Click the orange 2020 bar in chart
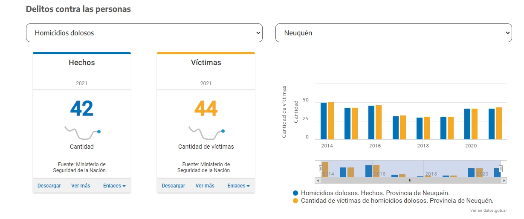The width and height of the screenshot is (524, 219). point(475,124)
